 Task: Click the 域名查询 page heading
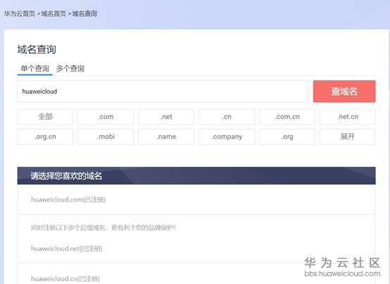pos(37,49)
